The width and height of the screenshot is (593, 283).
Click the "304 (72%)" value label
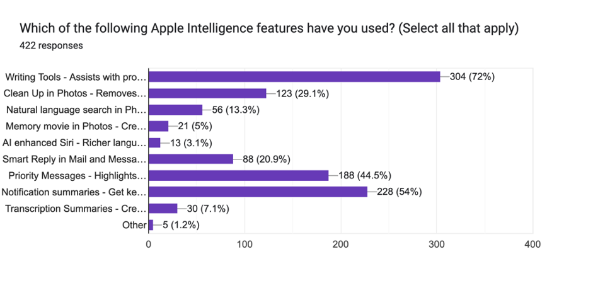[472, 77]
